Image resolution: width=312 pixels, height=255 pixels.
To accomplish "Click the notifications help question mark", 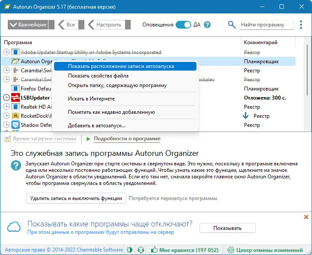I will 207,25.
